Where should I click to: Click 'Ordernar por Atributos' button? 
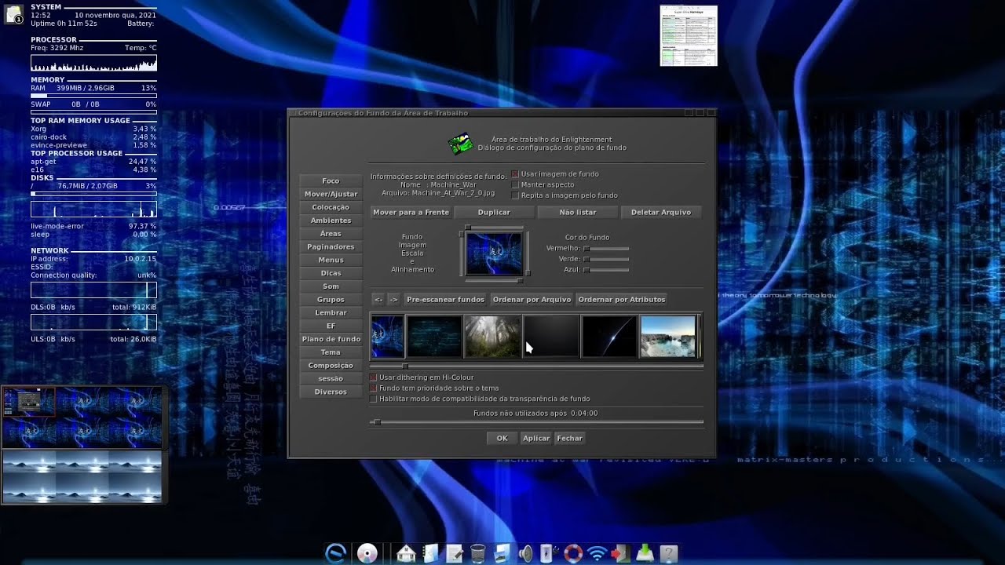click(621, 299)
